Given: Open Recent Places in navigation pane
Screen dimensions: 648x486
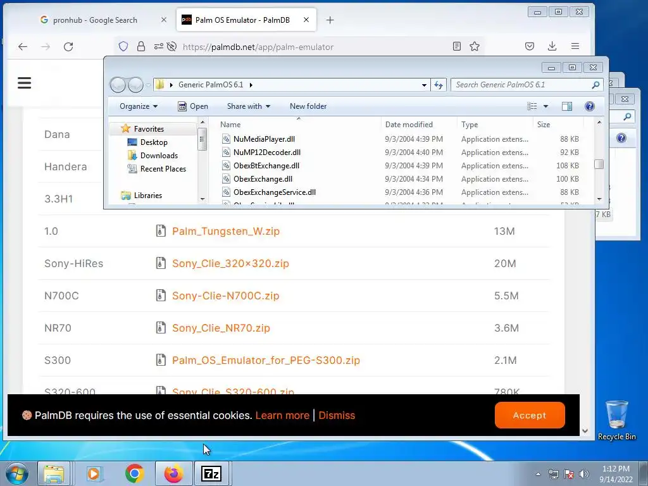Looking at the screenshot, I should click(163, 168).
